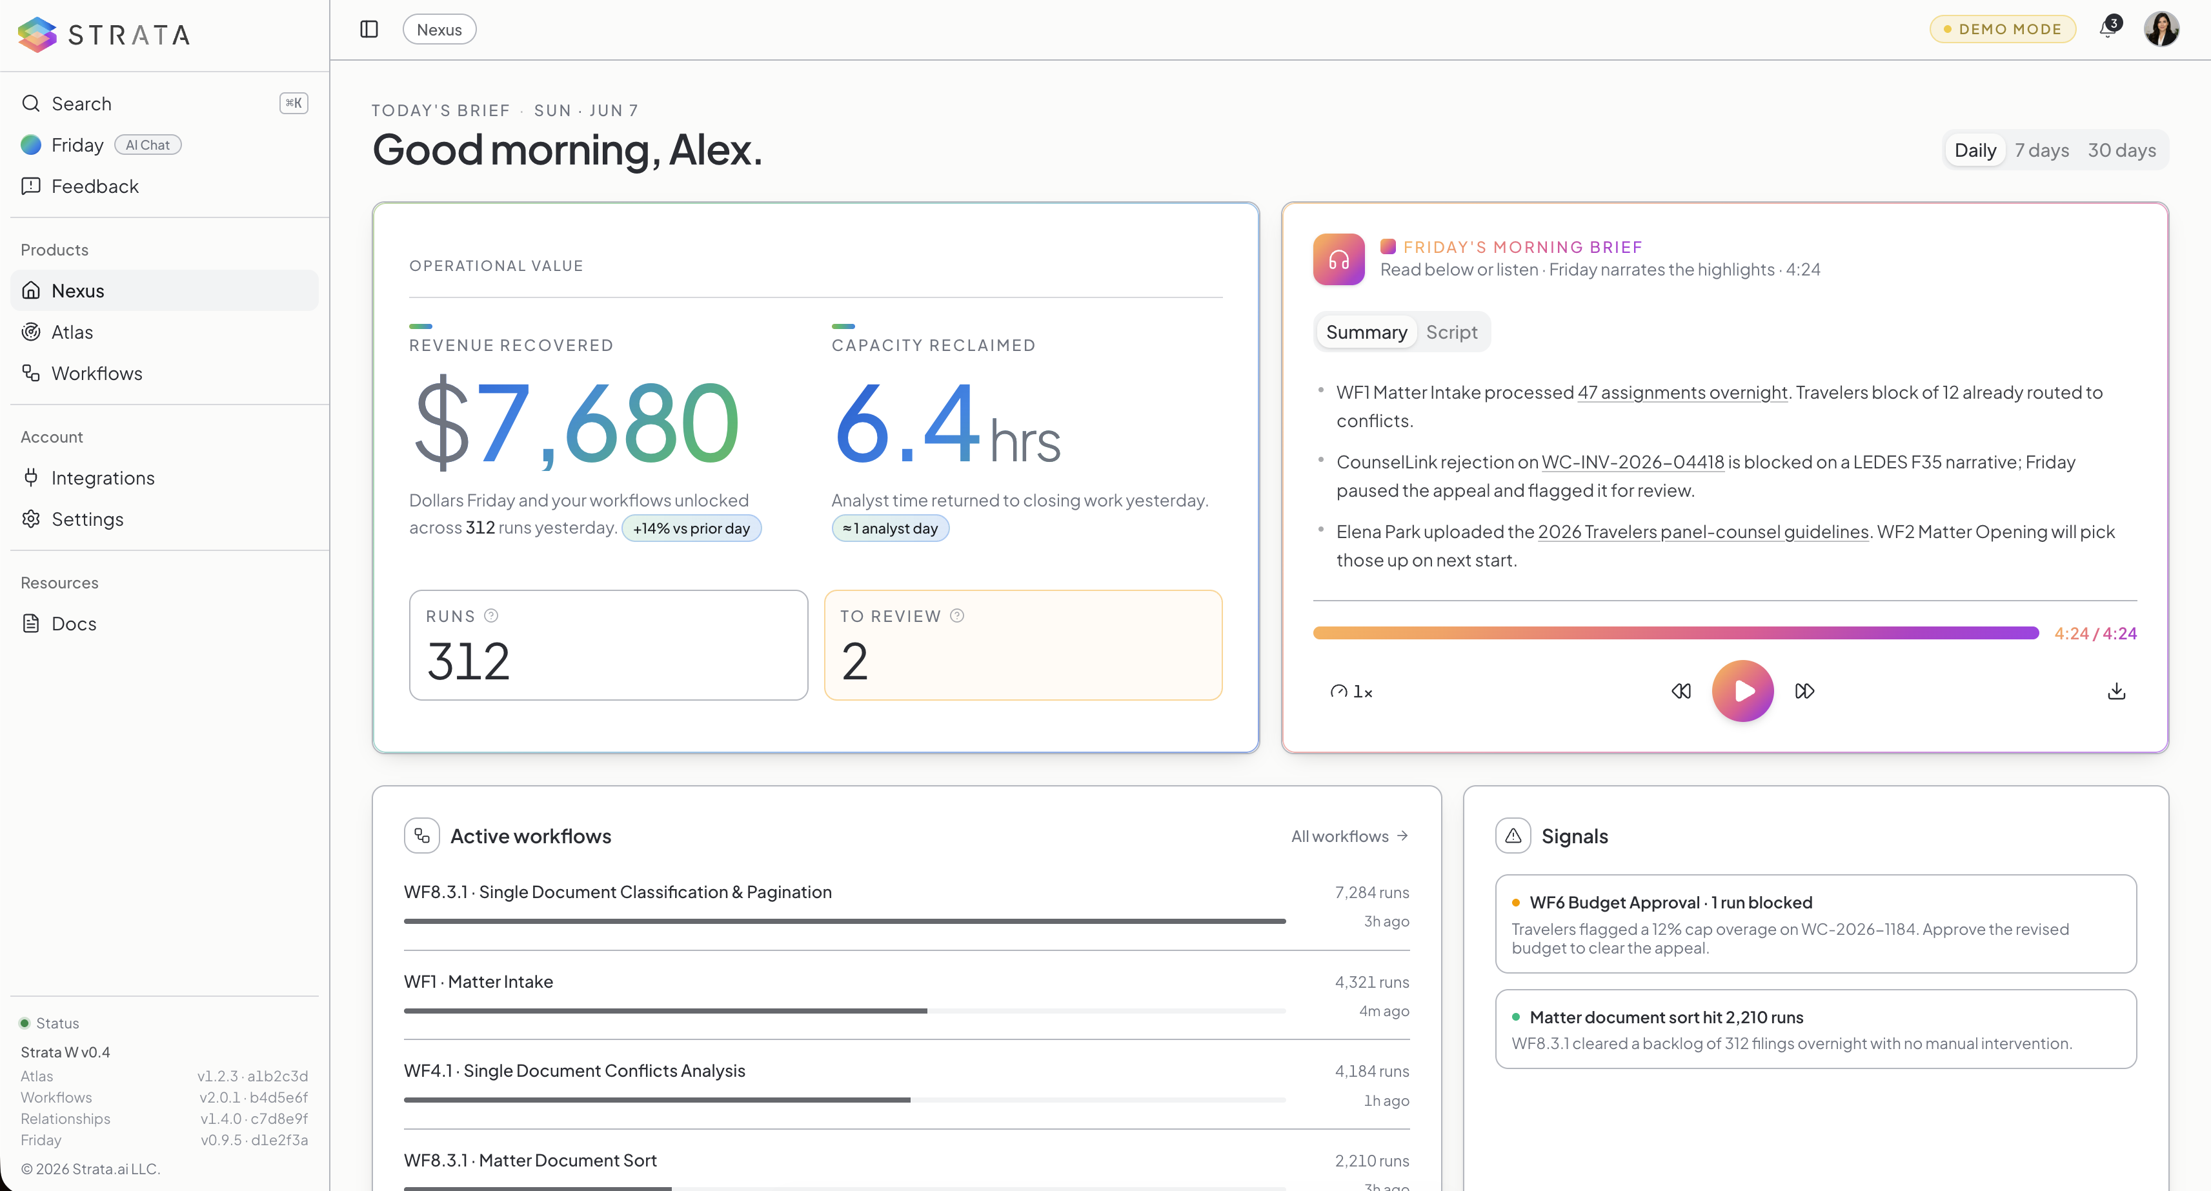Click the ≈1 analyst day badge

pyautogui.click(x=890, y=528)
